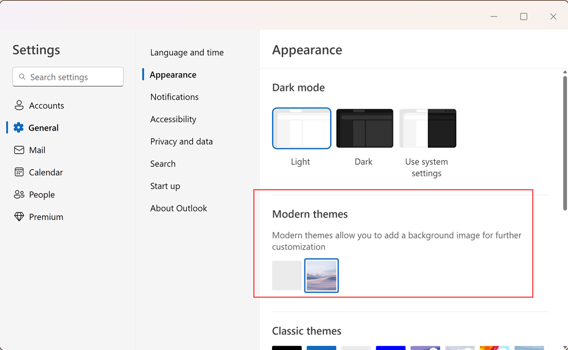Select the Appearance settings page
568x350 pixels.
173,74
